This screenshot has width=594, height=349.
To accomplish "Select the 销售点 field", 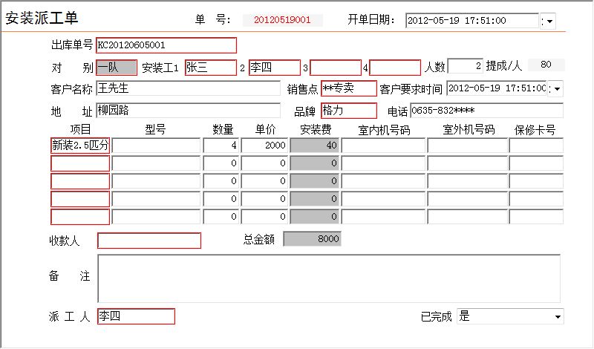I will [348, 89].
